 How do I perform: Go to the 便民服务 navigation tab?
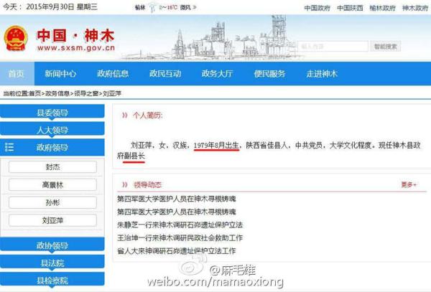[x=268, y=74]
